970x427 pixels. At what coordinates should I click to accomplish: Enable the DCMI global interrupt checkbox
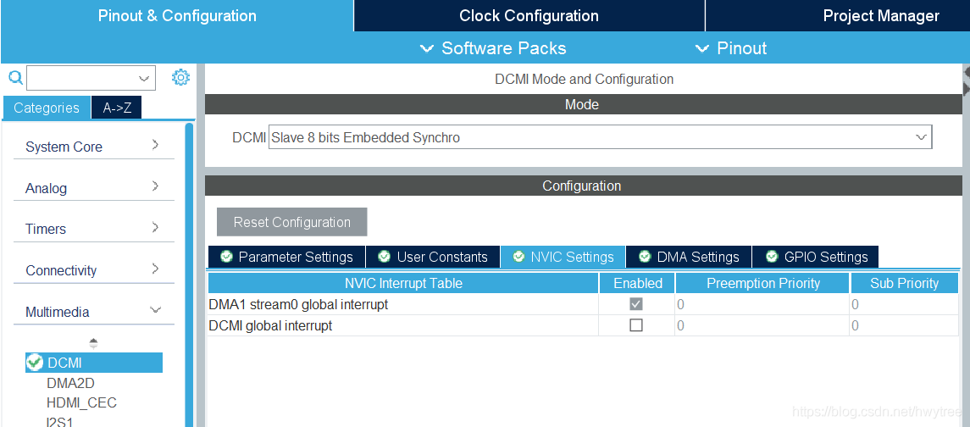click(636, 324)
